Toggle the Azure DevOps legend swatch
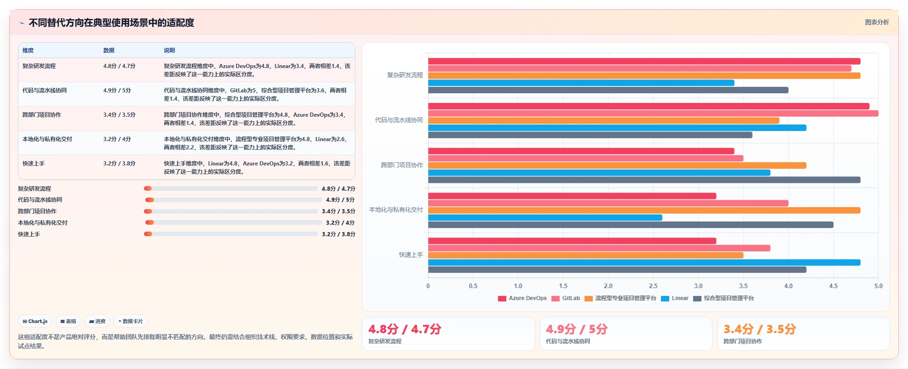 click(502, 299)
